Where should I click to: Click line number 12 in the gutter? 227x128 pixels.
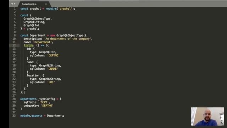(14, 46)
